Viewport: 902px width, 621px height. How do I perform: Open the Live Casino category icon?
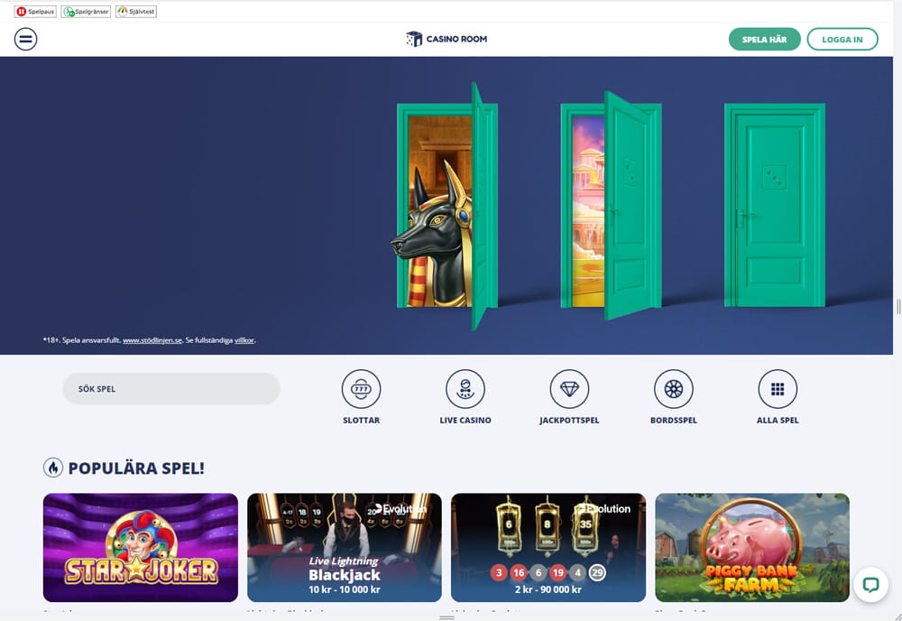pyautogui.click(x=465, y=389)
